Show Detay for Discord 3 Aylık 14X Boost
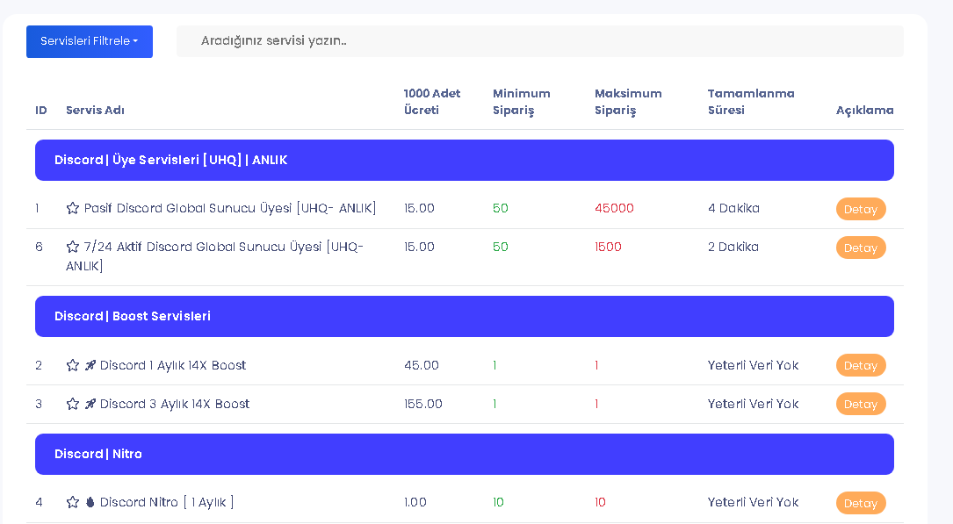 [x=861, y=404]
